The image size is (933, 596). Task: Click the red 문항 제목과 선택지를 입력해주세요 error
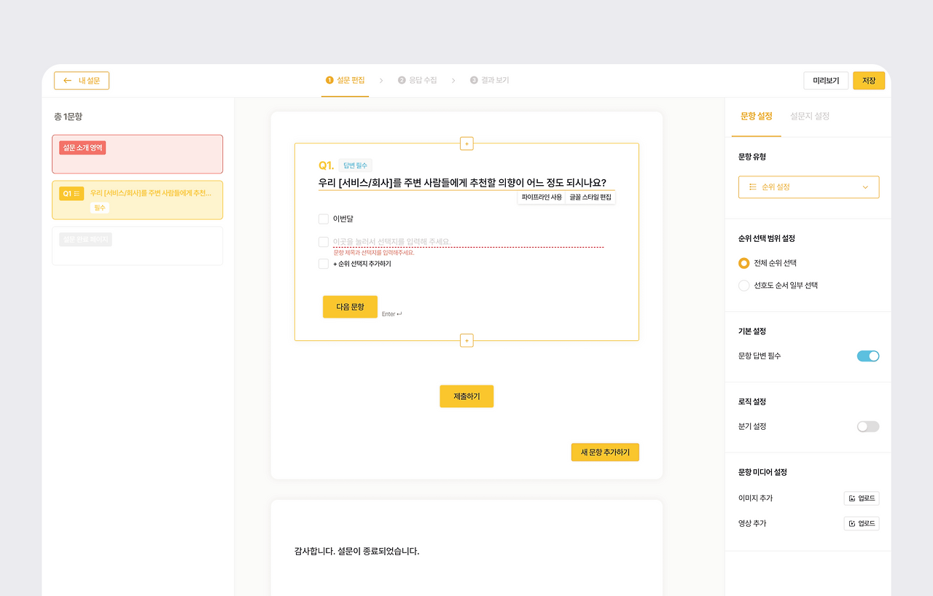373,252
